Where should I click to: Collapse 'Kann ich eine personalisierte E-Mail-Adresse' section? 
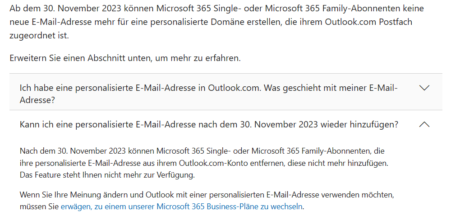click(x=226, y=125)
